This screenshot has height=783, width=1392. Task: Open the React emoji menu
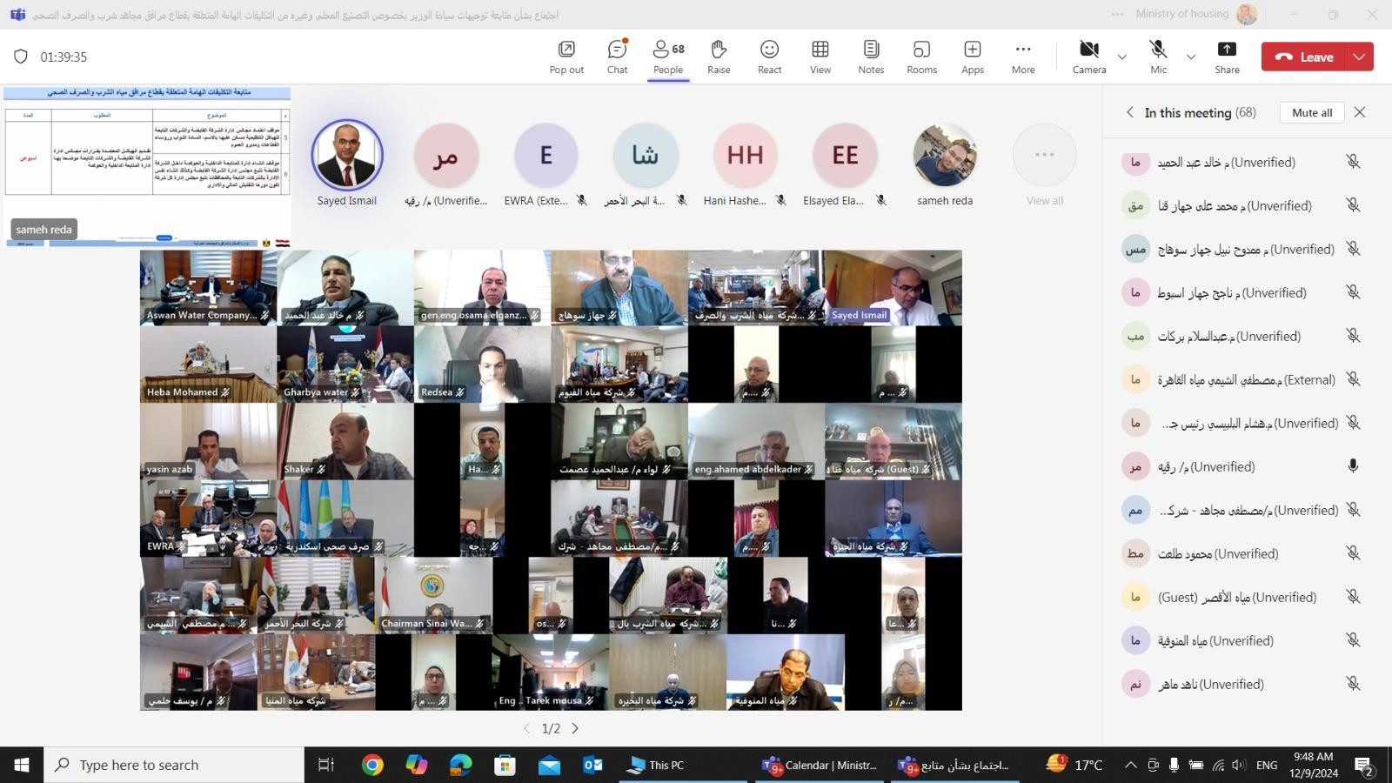769,57
